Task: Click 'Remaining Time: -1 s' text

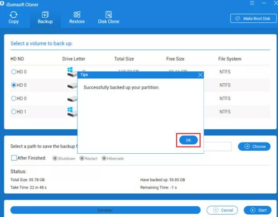Action: point(158,187)
